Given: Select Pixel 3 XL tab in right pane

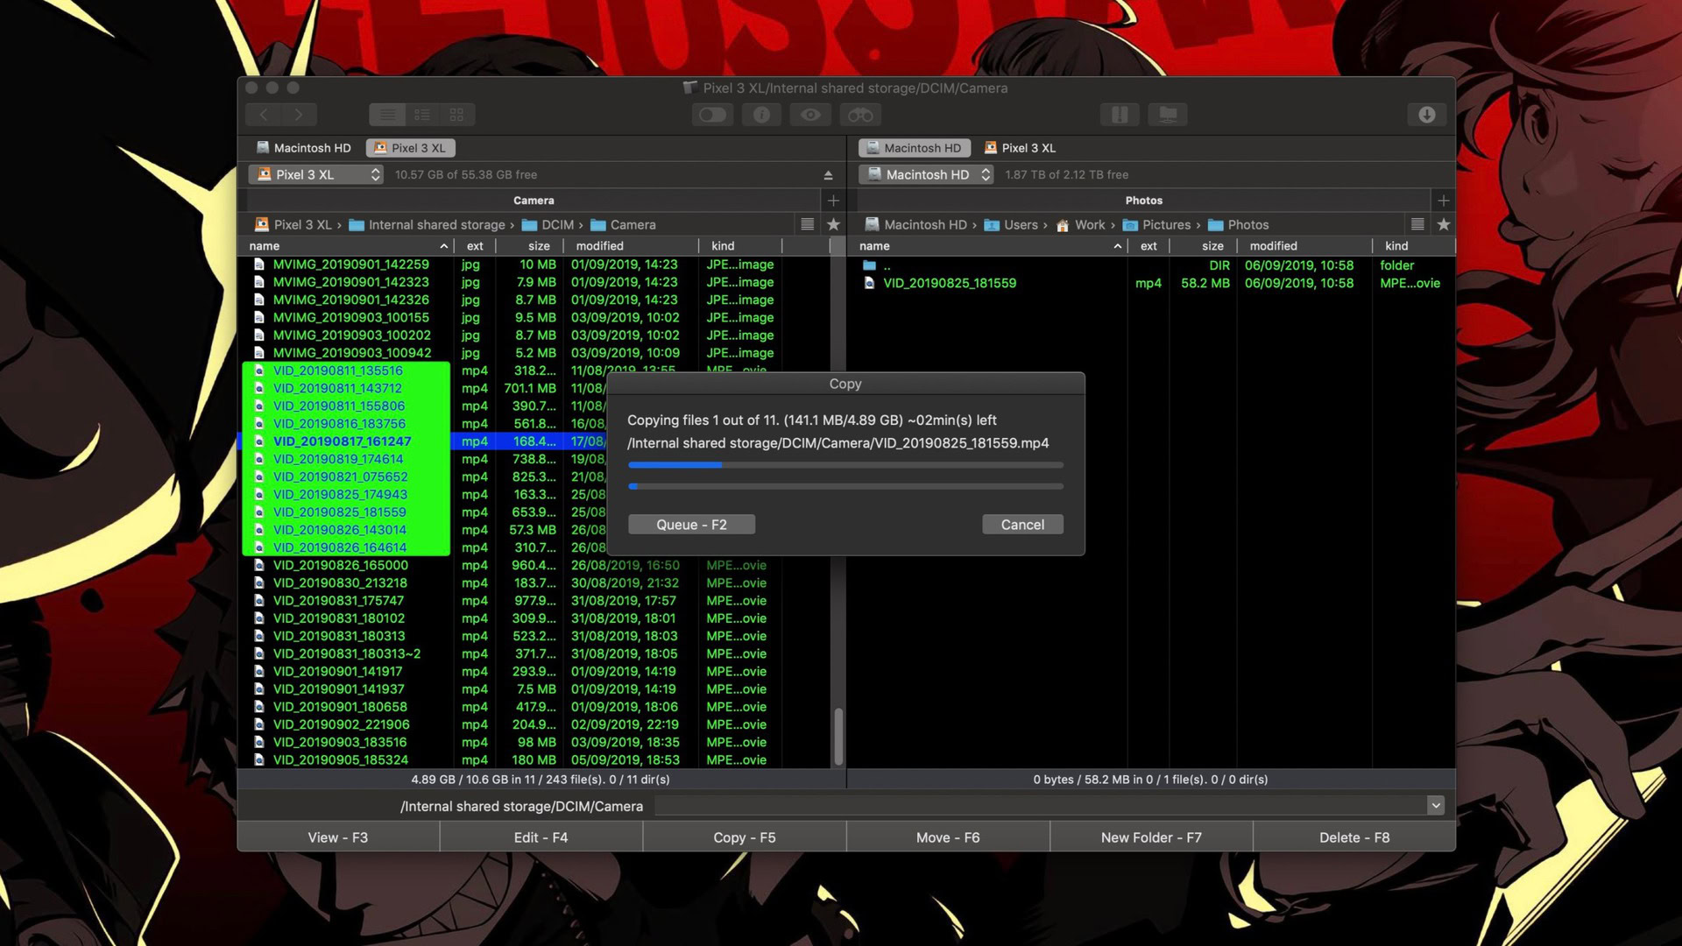Looking at the screenshot, I should click(1021, 148).
